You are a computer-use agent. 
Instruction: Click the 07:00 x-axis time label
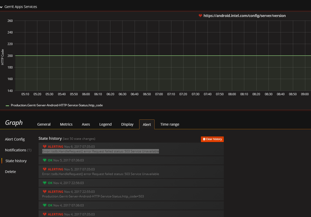pos(159,94)
